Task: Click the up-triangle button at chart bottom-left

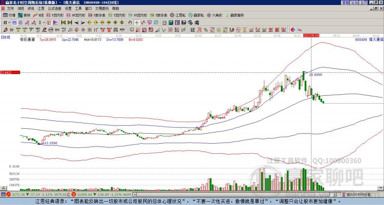Action: click(x=3, y=188)
